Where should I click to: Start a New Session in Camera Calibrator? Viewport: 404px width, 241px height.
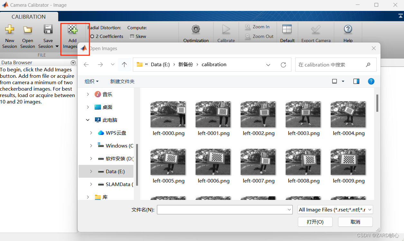[9, 35]
